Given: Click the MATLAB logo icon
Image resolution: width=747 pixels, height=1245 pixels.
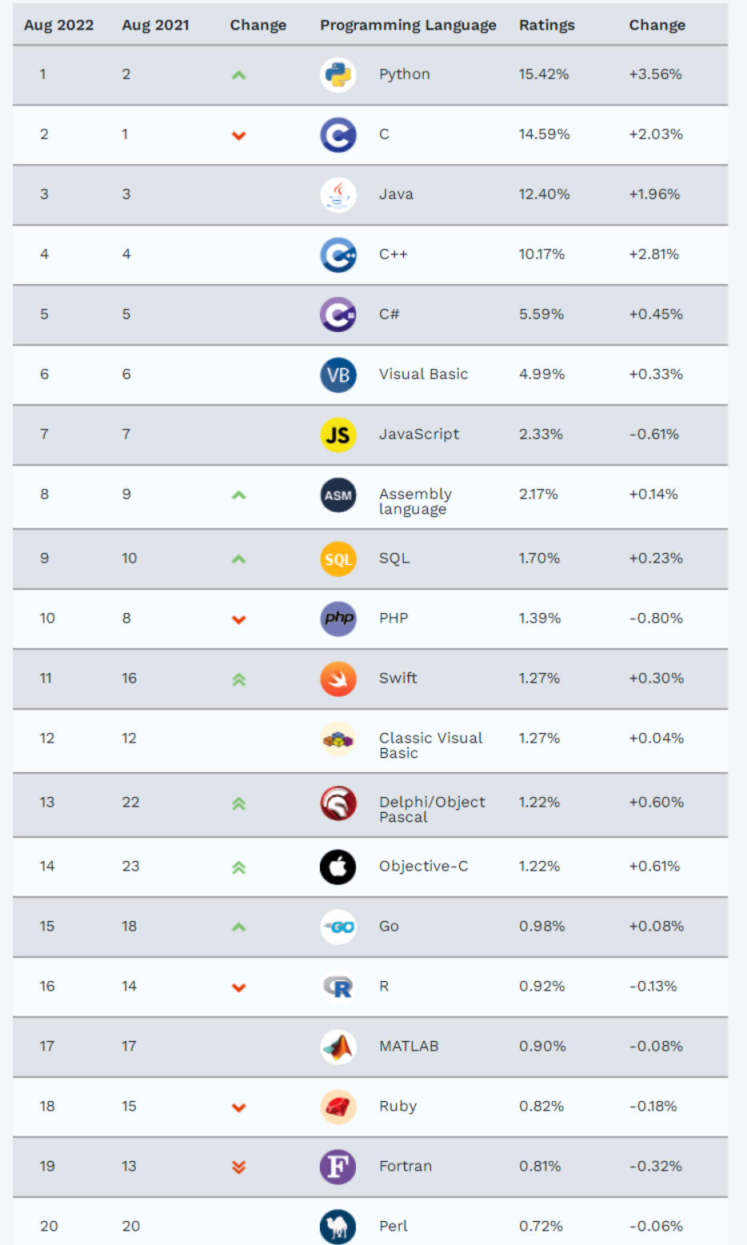Looking at the screenshot, I should point(338,1047).
